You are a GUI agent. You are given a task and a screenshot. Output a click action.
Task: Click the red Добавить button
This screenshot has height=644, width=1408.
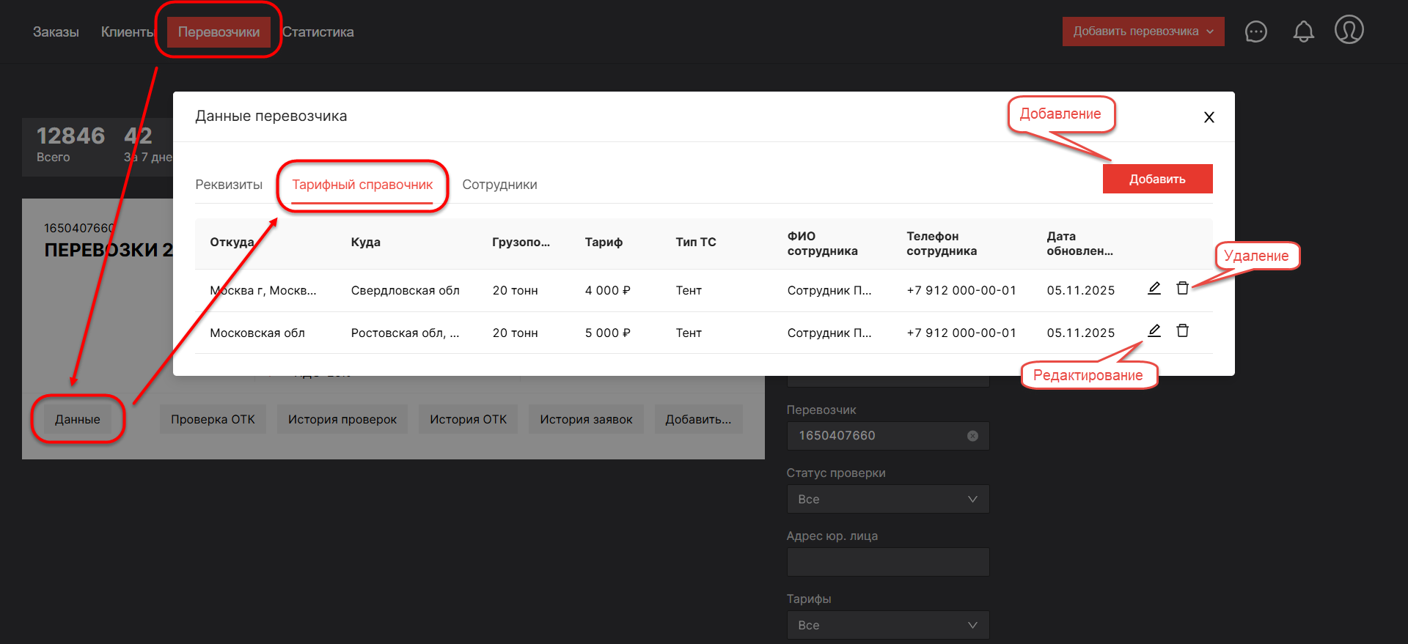click(1156, 179)
